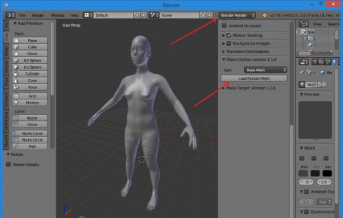Add a Nurbs Curve
The width and height of the screenshot is (343, 218).
pos(30,133)
